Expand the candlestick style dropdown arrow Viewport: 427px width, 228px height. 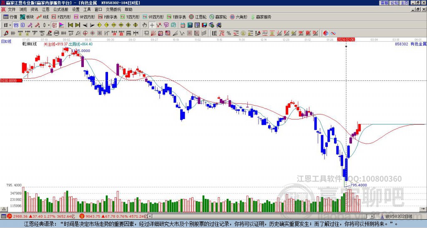(x=49, y=25)
